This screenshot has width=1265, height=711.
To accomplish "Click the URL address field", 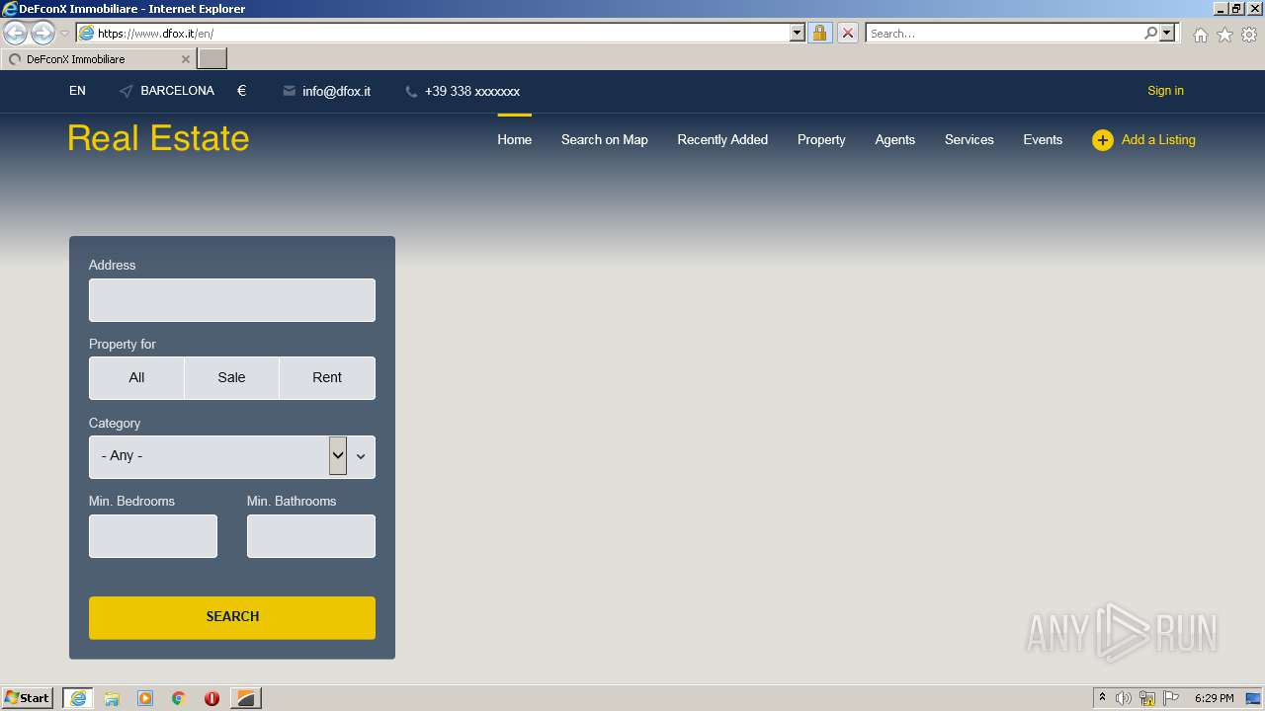I will [443, 33].
